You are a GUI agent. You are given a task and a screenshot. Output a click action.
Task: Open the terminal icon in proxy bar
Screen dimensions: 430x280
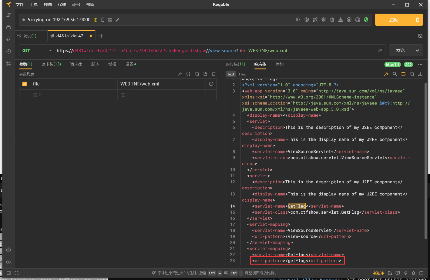110,20
